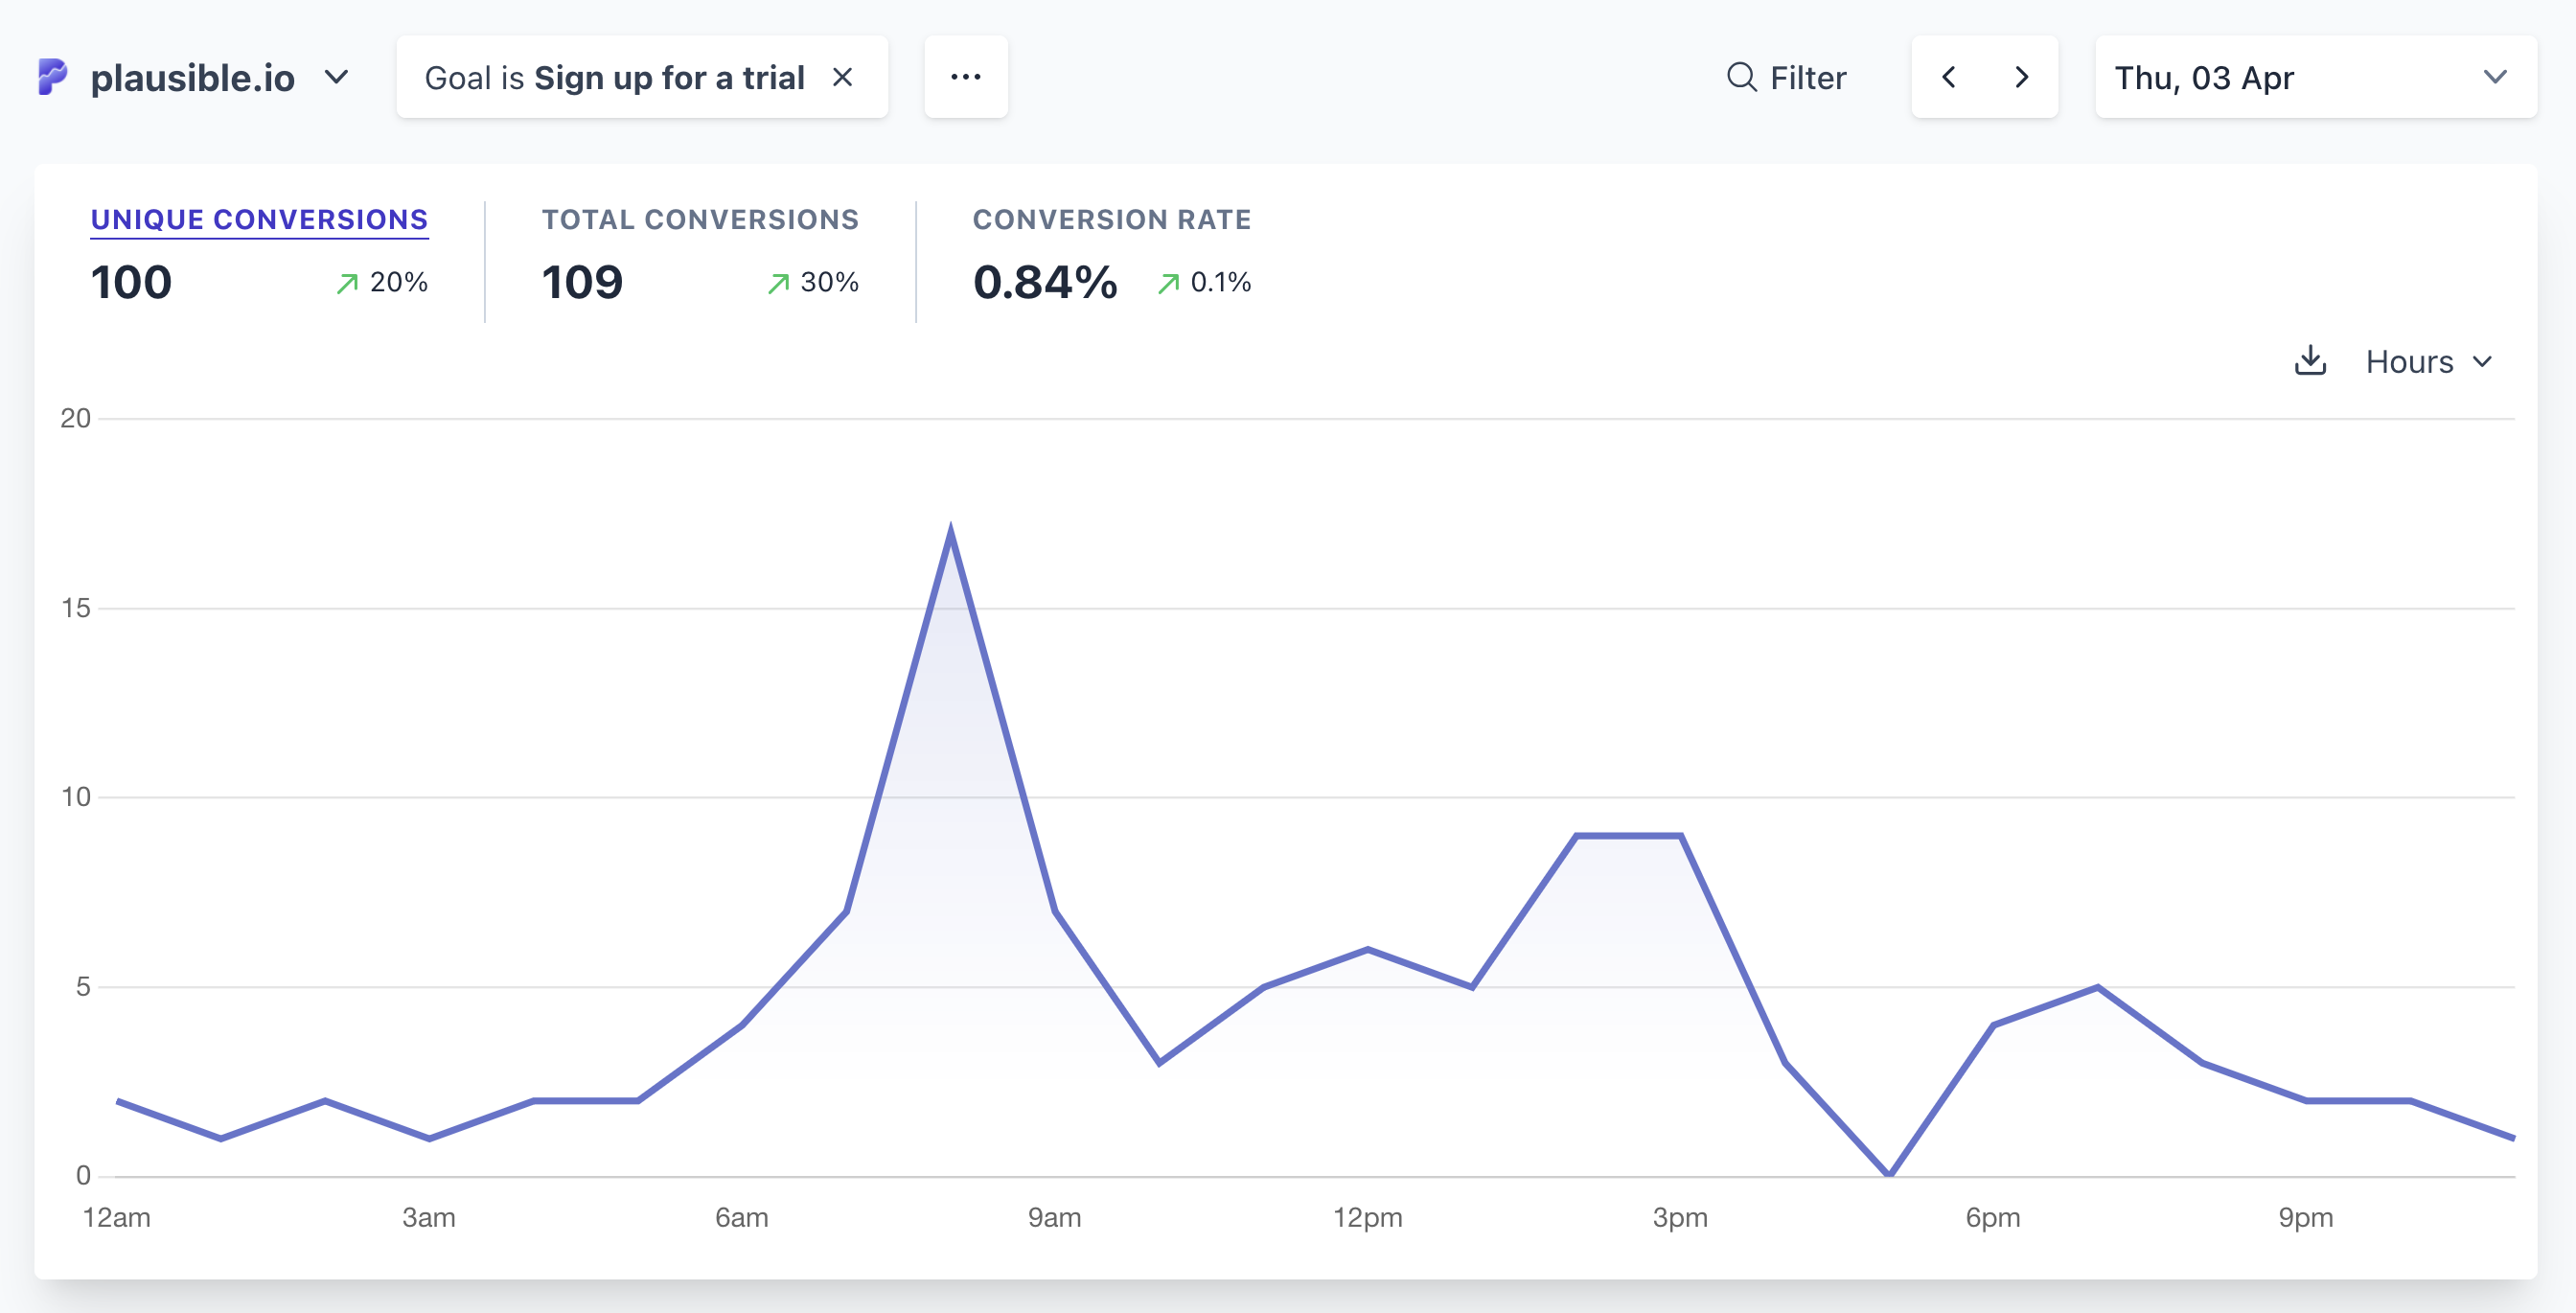Go to the next day with the right arrow
Image resolution: width=2576 pixels, height=1313 pixels.
pos(2021,77)
